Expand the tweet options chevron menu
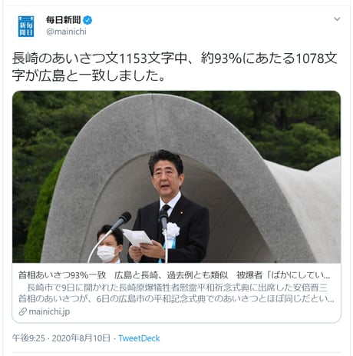353x356 pixels. (337, 19)
